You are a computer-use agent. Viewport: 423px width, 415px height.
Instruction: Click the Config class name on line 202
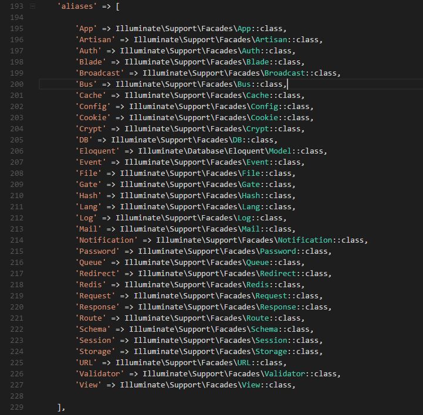click(265, 107)
